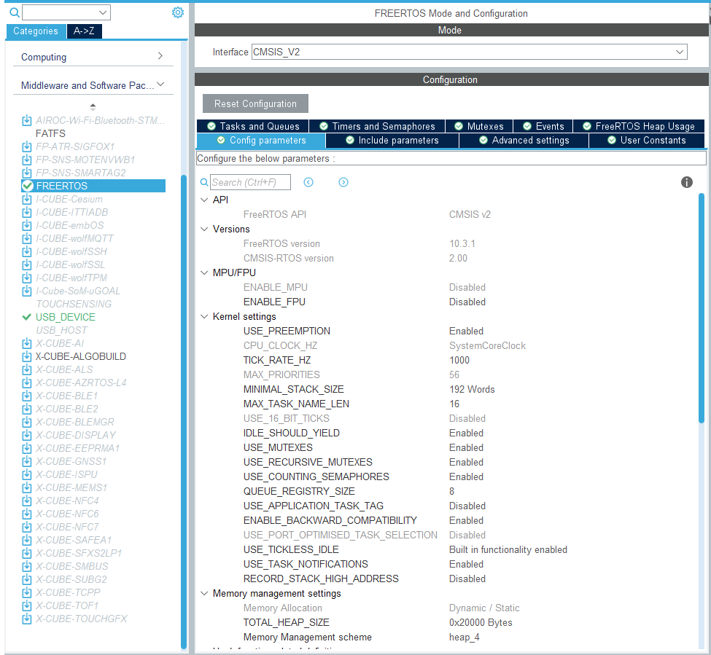The image size is (711, 655).
Task: Select the Categories view tab
Action: click(x=36, y=31)
